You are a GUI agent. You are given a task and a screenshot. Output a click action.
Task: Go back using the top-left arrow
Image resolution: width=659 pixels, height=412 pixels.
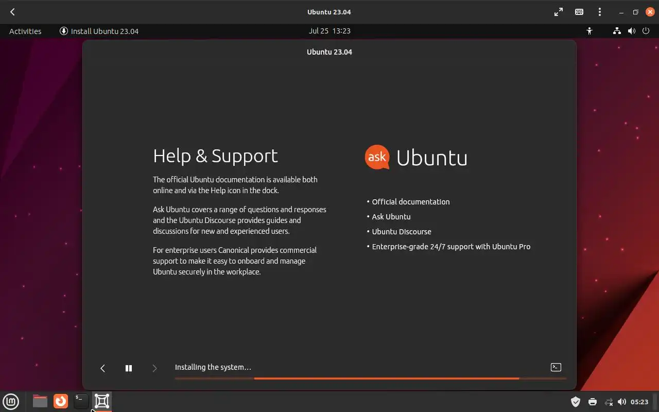pyautogui.click(x=12, y=12)
